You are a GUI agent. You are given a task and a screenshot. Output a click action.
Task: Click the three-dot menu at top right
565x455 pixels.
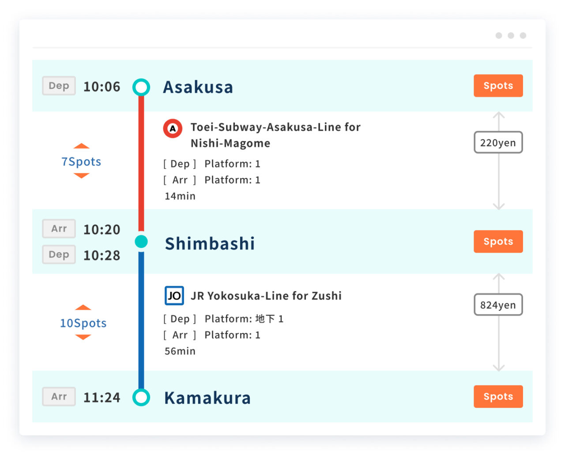pyautogui.click(x=511, y=35)
